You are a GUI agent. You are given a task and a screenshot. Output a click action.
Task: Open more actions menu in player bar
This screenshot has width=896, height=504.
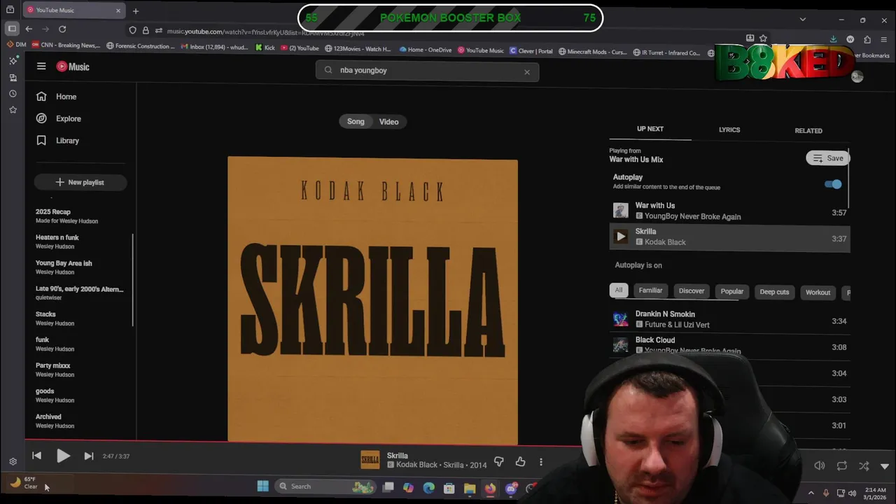(x=541, y=462)
